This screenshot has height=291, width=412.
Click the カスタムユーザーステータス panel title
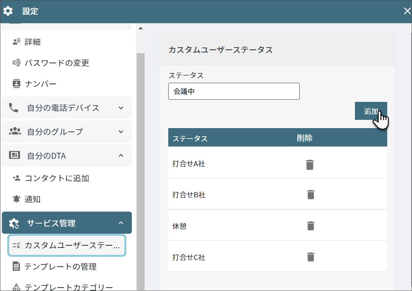tap(220, 50)
